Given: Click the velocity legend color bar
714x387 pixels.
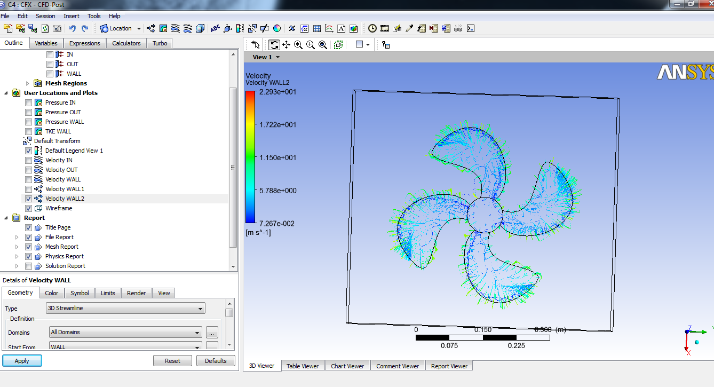Looking at the screenshot, I should [x=250, y=157].
